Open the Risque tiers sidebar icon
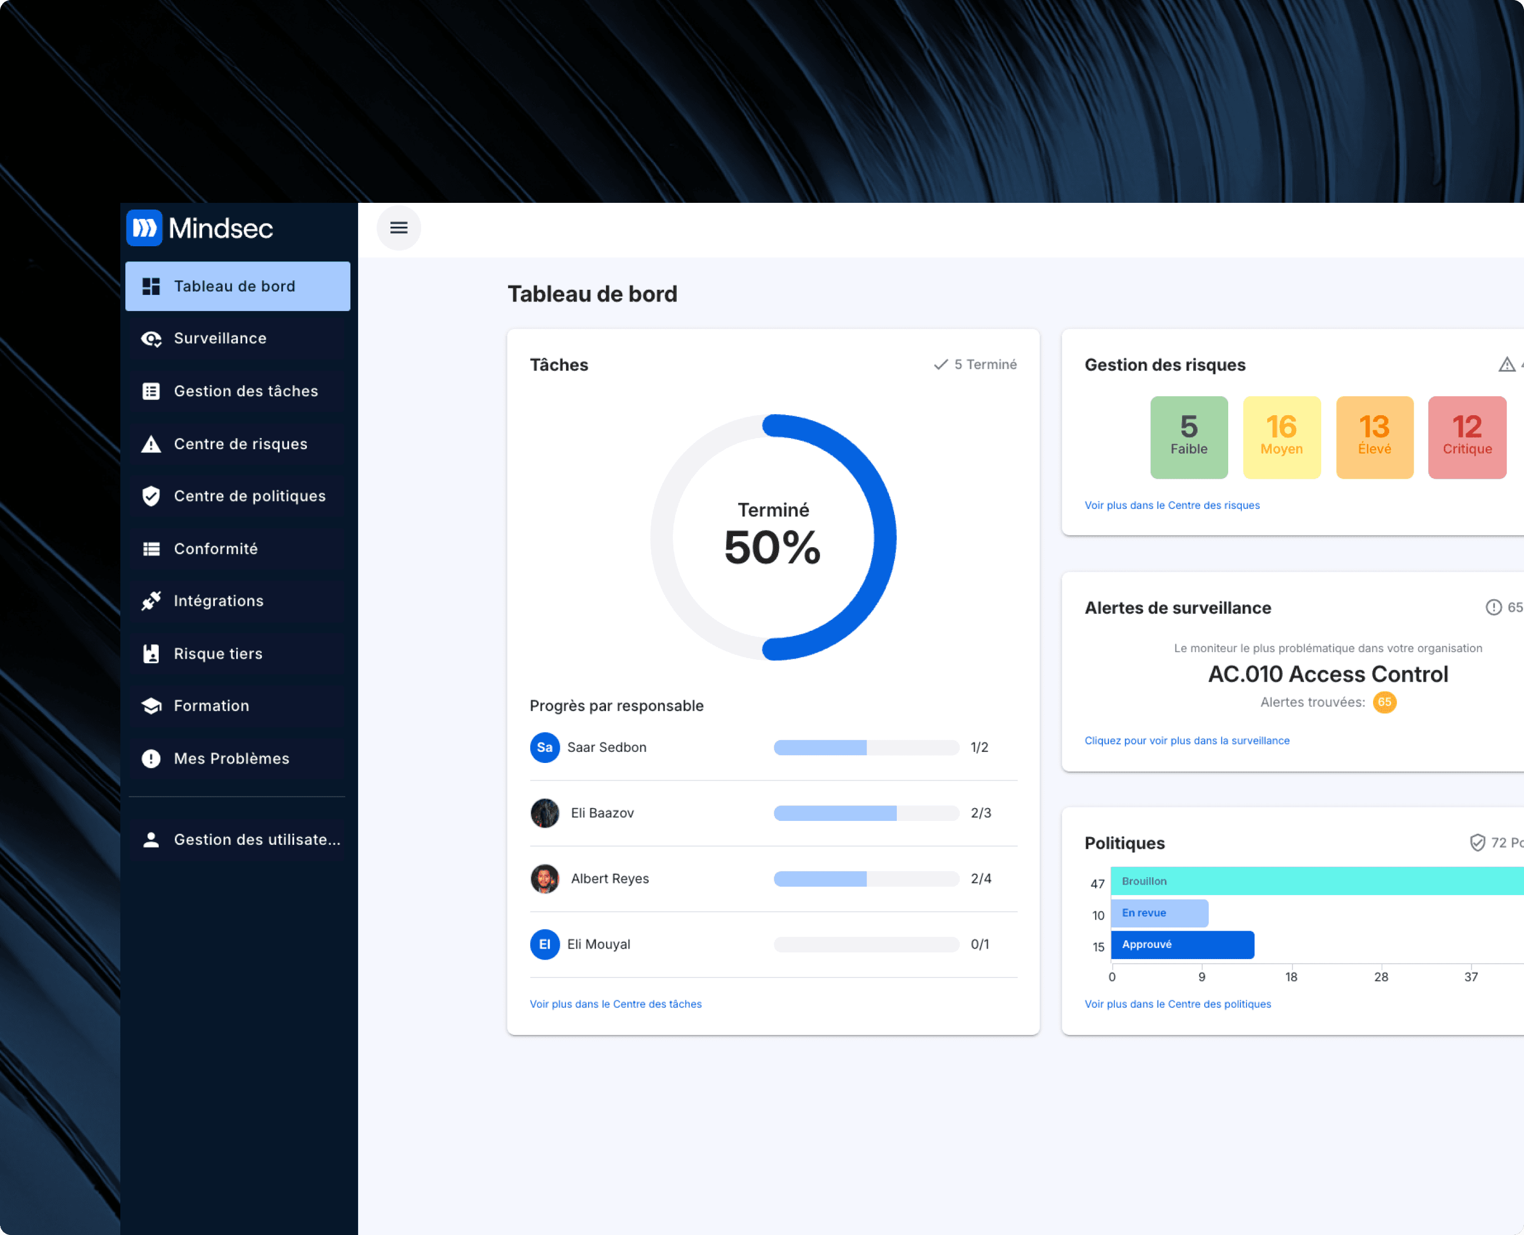Image resolution: width=1524 pixels, height=1235 pixels. (x=151, y=654)
